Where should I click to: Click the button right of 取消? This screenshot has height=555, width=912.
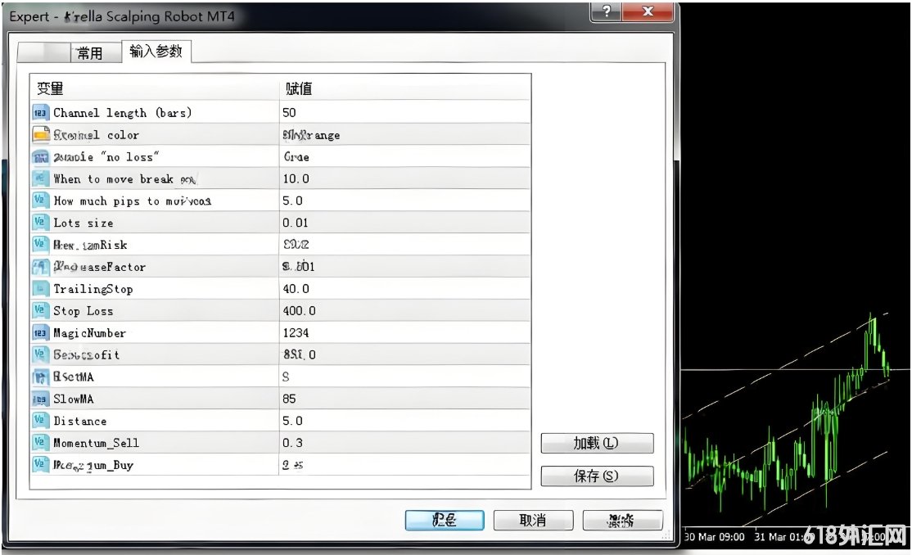[x=621, y=520]
